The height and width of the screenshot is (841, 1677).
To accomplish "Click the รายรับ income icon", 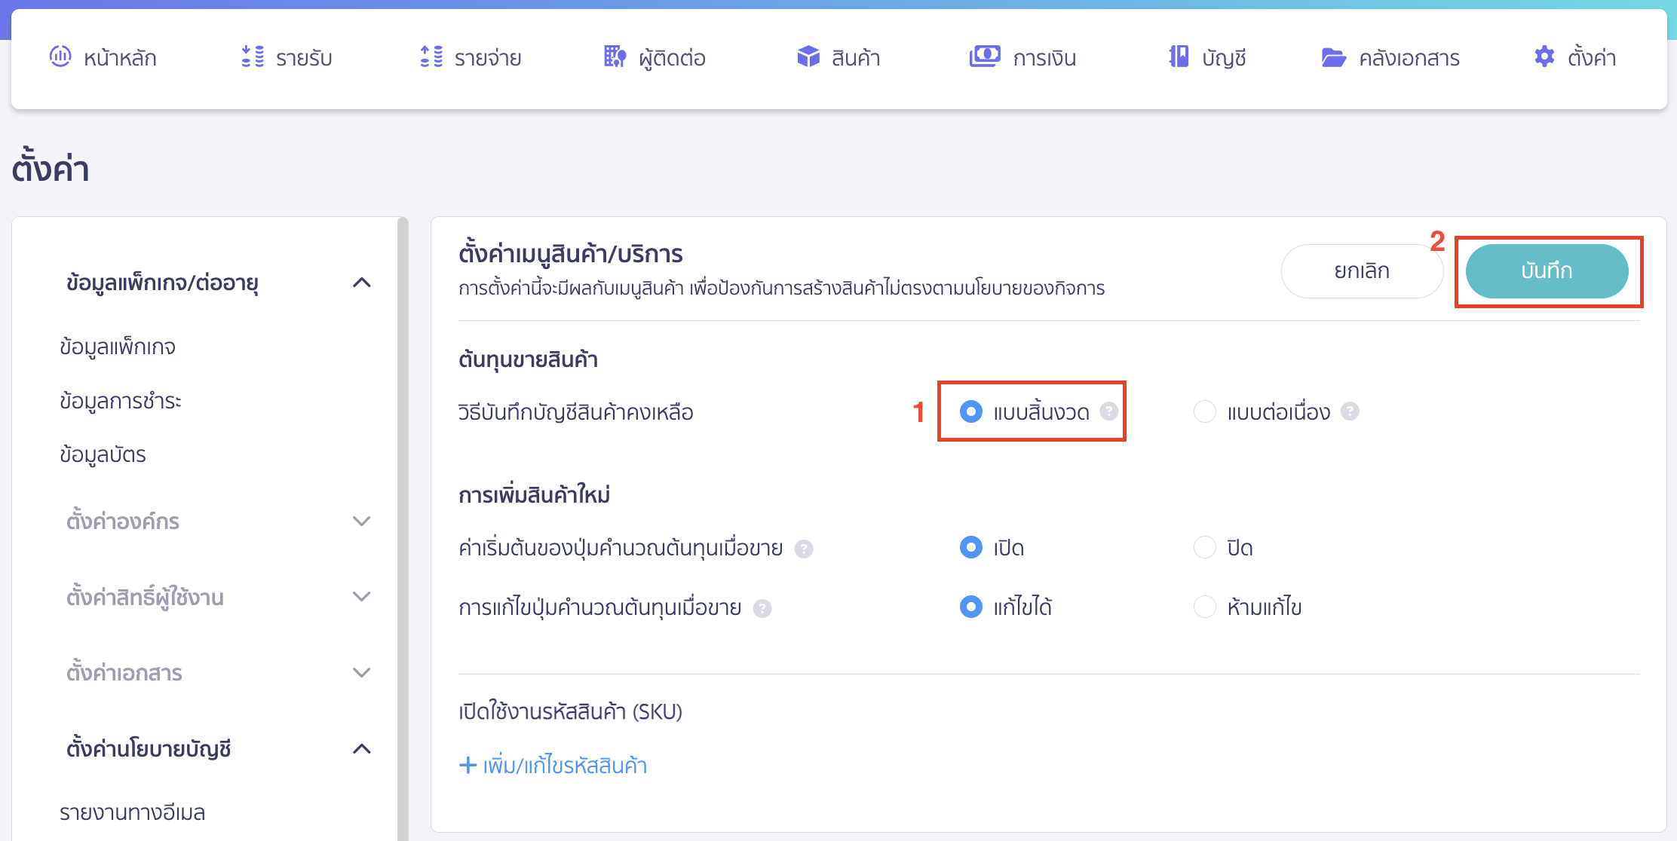I will 253,57.
